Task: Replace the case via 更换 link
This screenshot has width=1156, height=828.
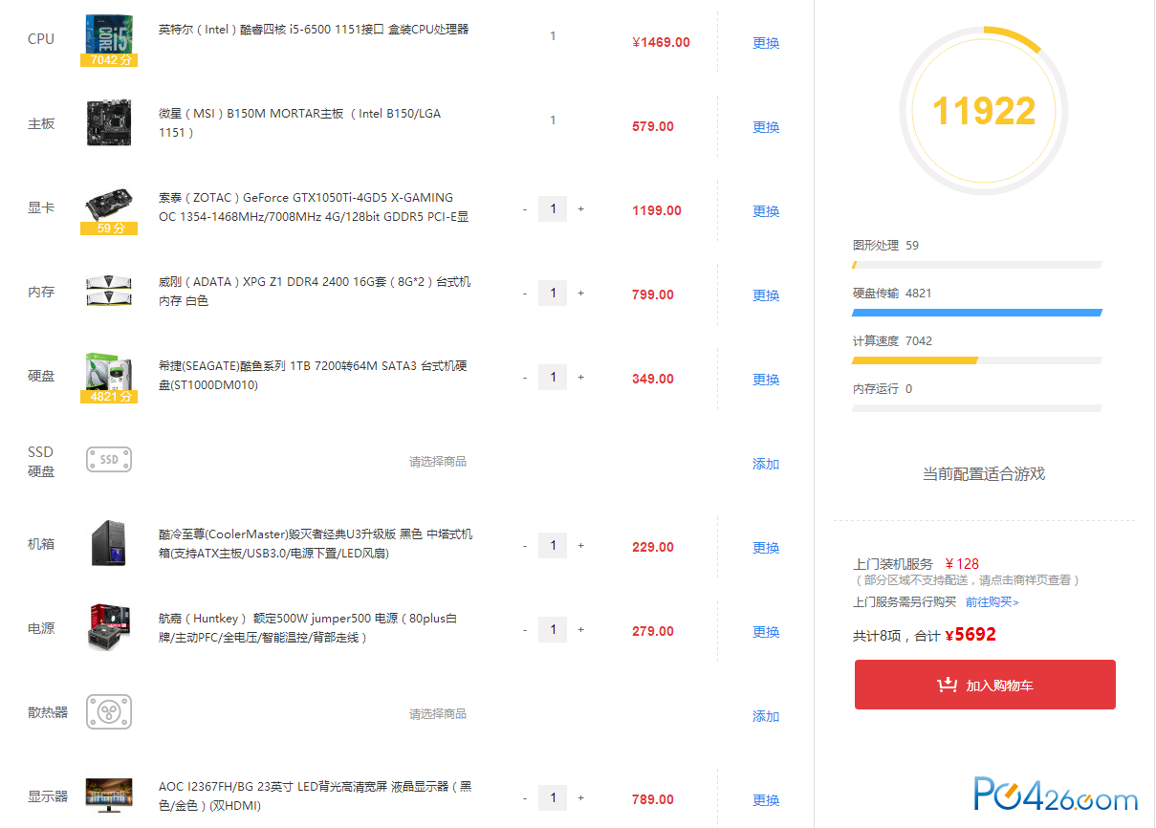Action: pos(766,548)
